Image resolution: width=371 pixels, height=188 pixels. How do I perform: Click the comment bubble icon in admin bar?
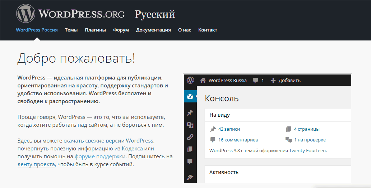click(x=256, y=81)
